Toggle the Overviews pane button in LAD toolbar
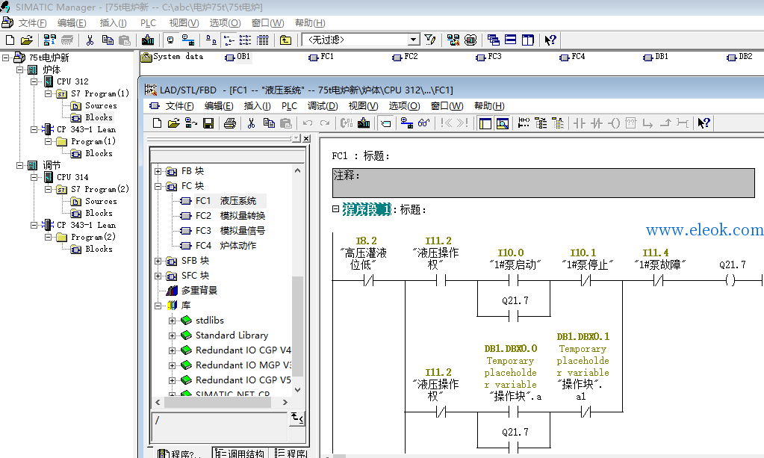Viewport: 764px width, 458px height. [485, 123]
